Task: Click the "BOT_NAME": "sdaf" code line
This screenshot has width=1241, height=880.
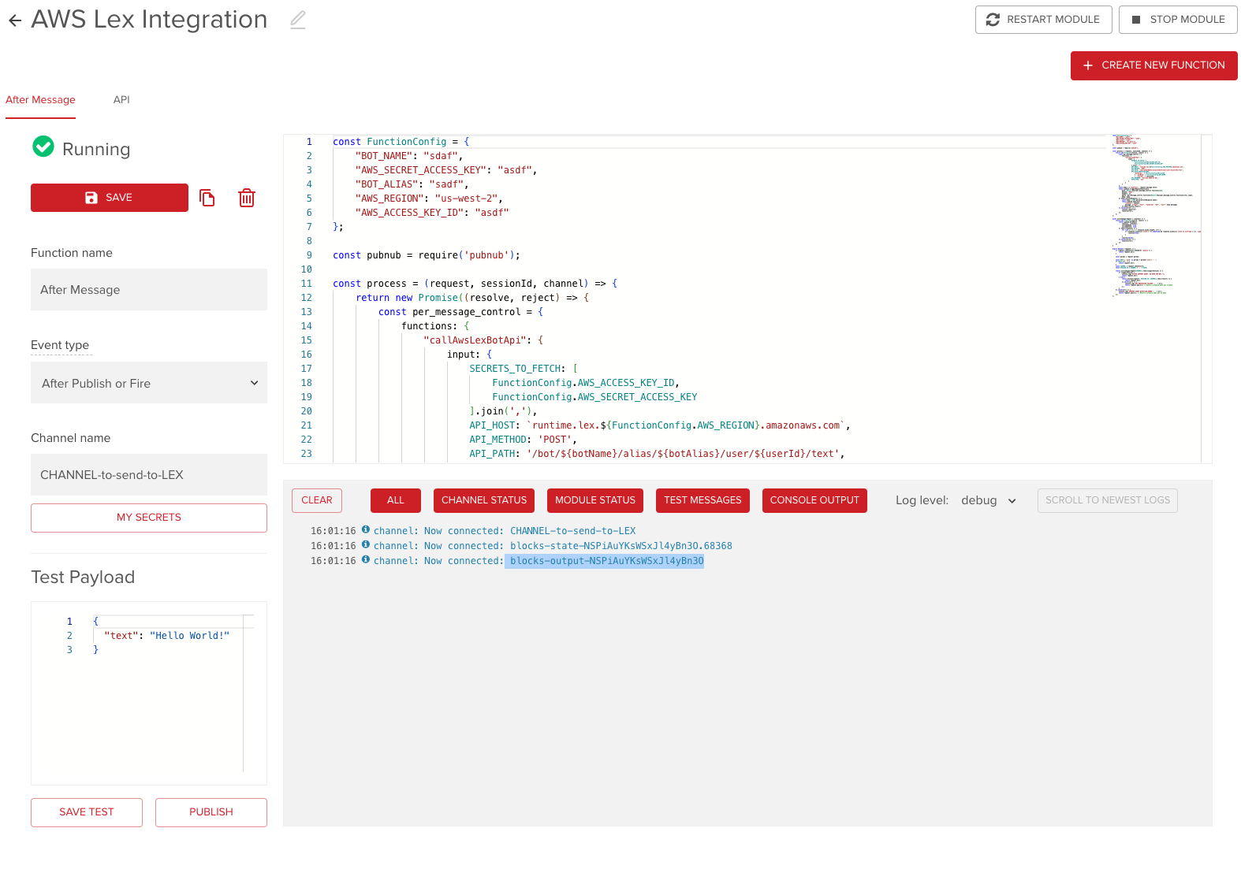Action: pyautogui.click(x=409, y=156)
